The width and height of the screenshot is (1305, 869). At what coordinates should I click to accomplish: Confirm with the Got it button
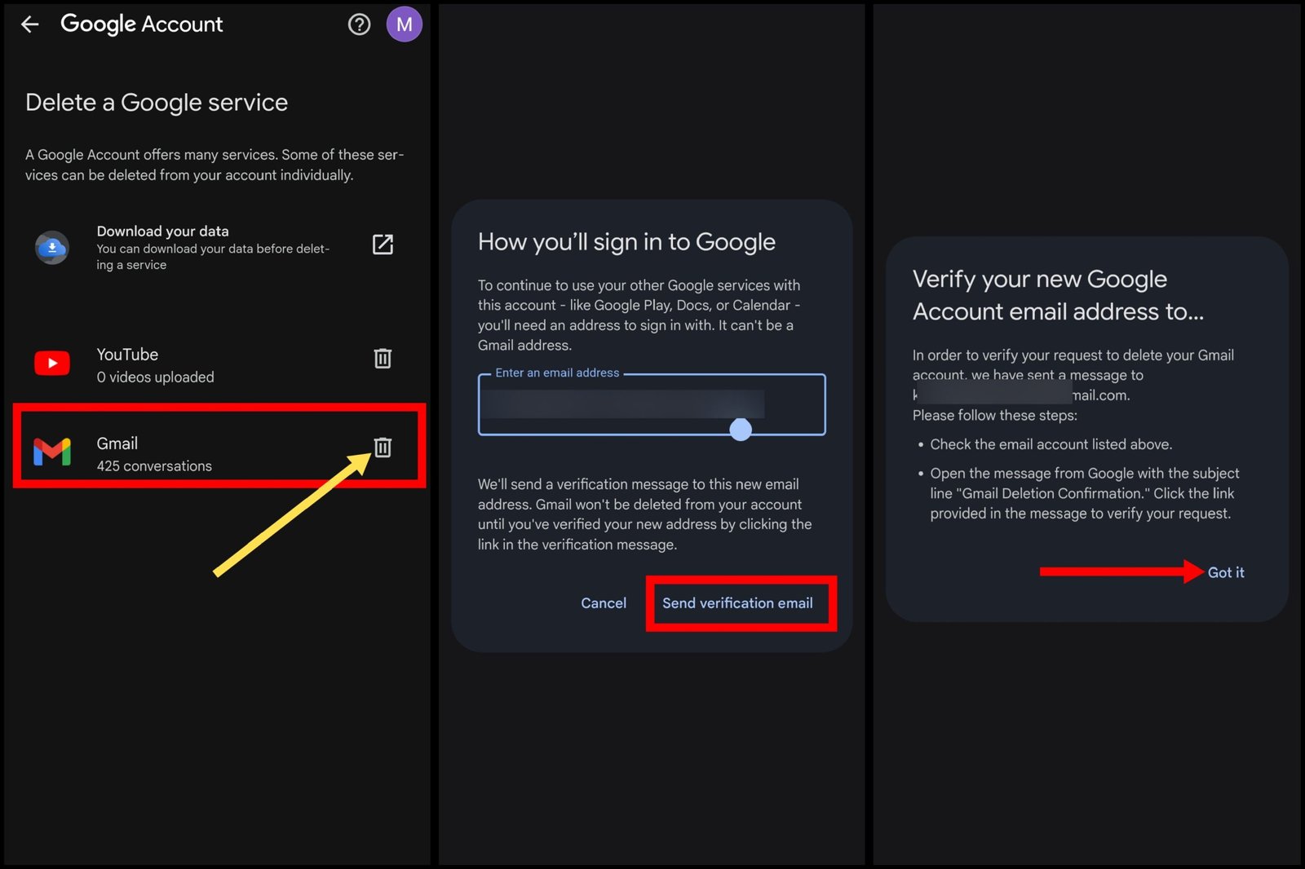pyautogui.click(x=1226, y=573)
